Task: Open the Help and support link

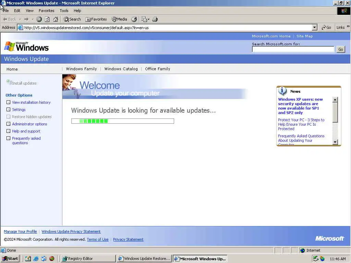Action: click(26, 131)
